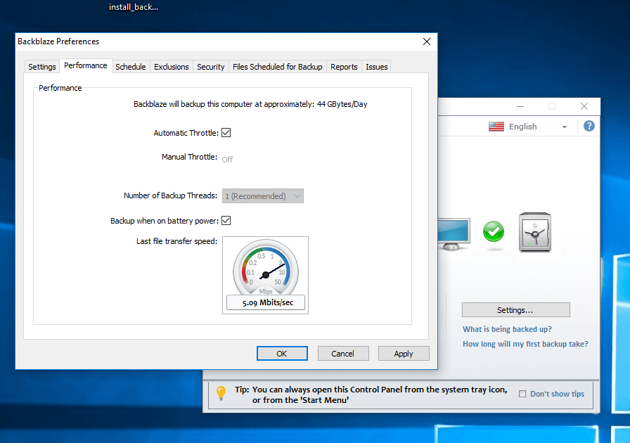Click the Settings... button
The image size is (630, 443).
pyautogui.click(x=515, y=310)
